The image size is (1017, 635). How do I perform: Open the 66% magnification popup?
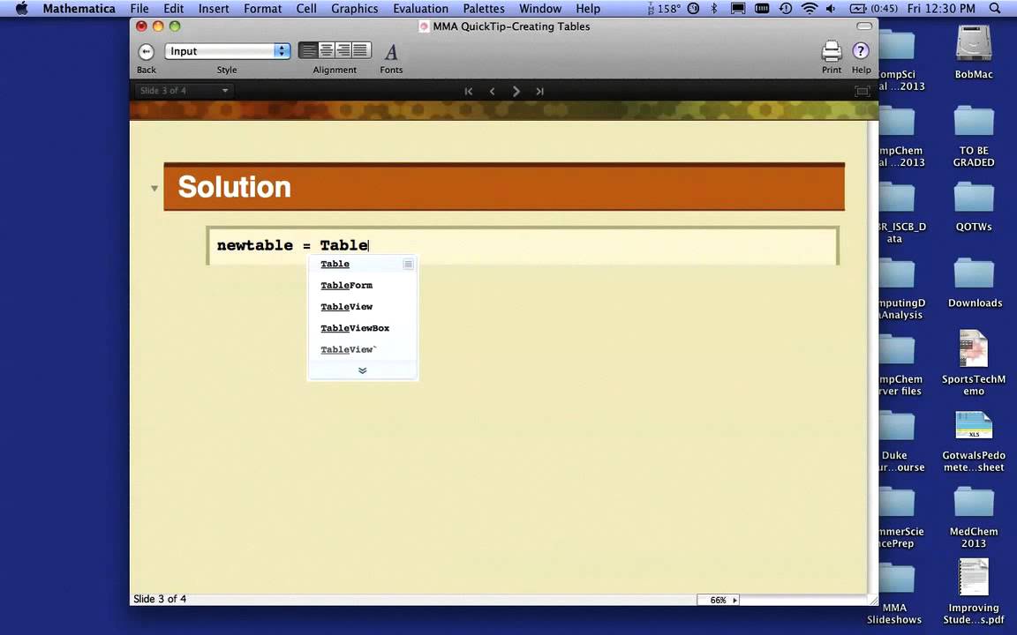point(719,600)
